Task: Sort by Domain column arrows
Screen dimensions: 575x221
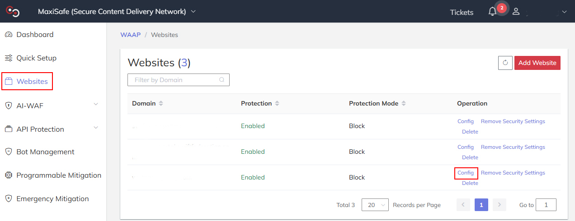Action: (x=161, y=103)
